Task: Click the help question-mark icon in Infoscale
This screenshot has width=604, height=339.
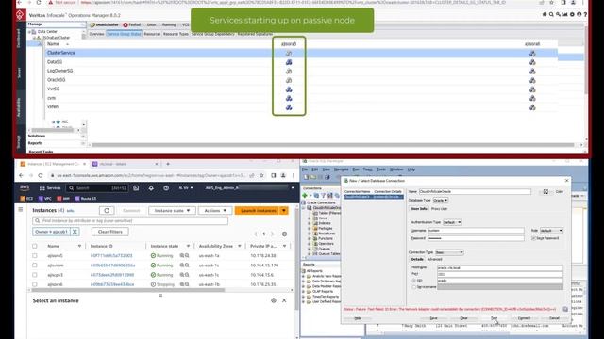Action: point(585,14)
